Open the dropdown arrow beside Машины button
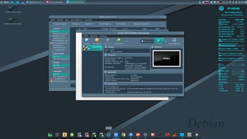Viewport: 247px width, 139px height. [166, 41]
